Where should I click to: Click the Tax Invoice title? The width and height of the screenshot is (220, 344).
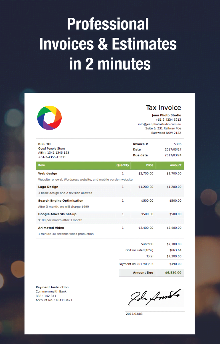164,108
